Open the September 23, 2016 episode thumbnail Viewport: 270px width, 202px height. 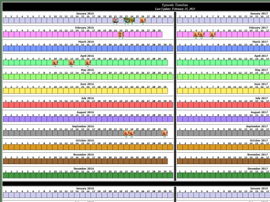126,133
